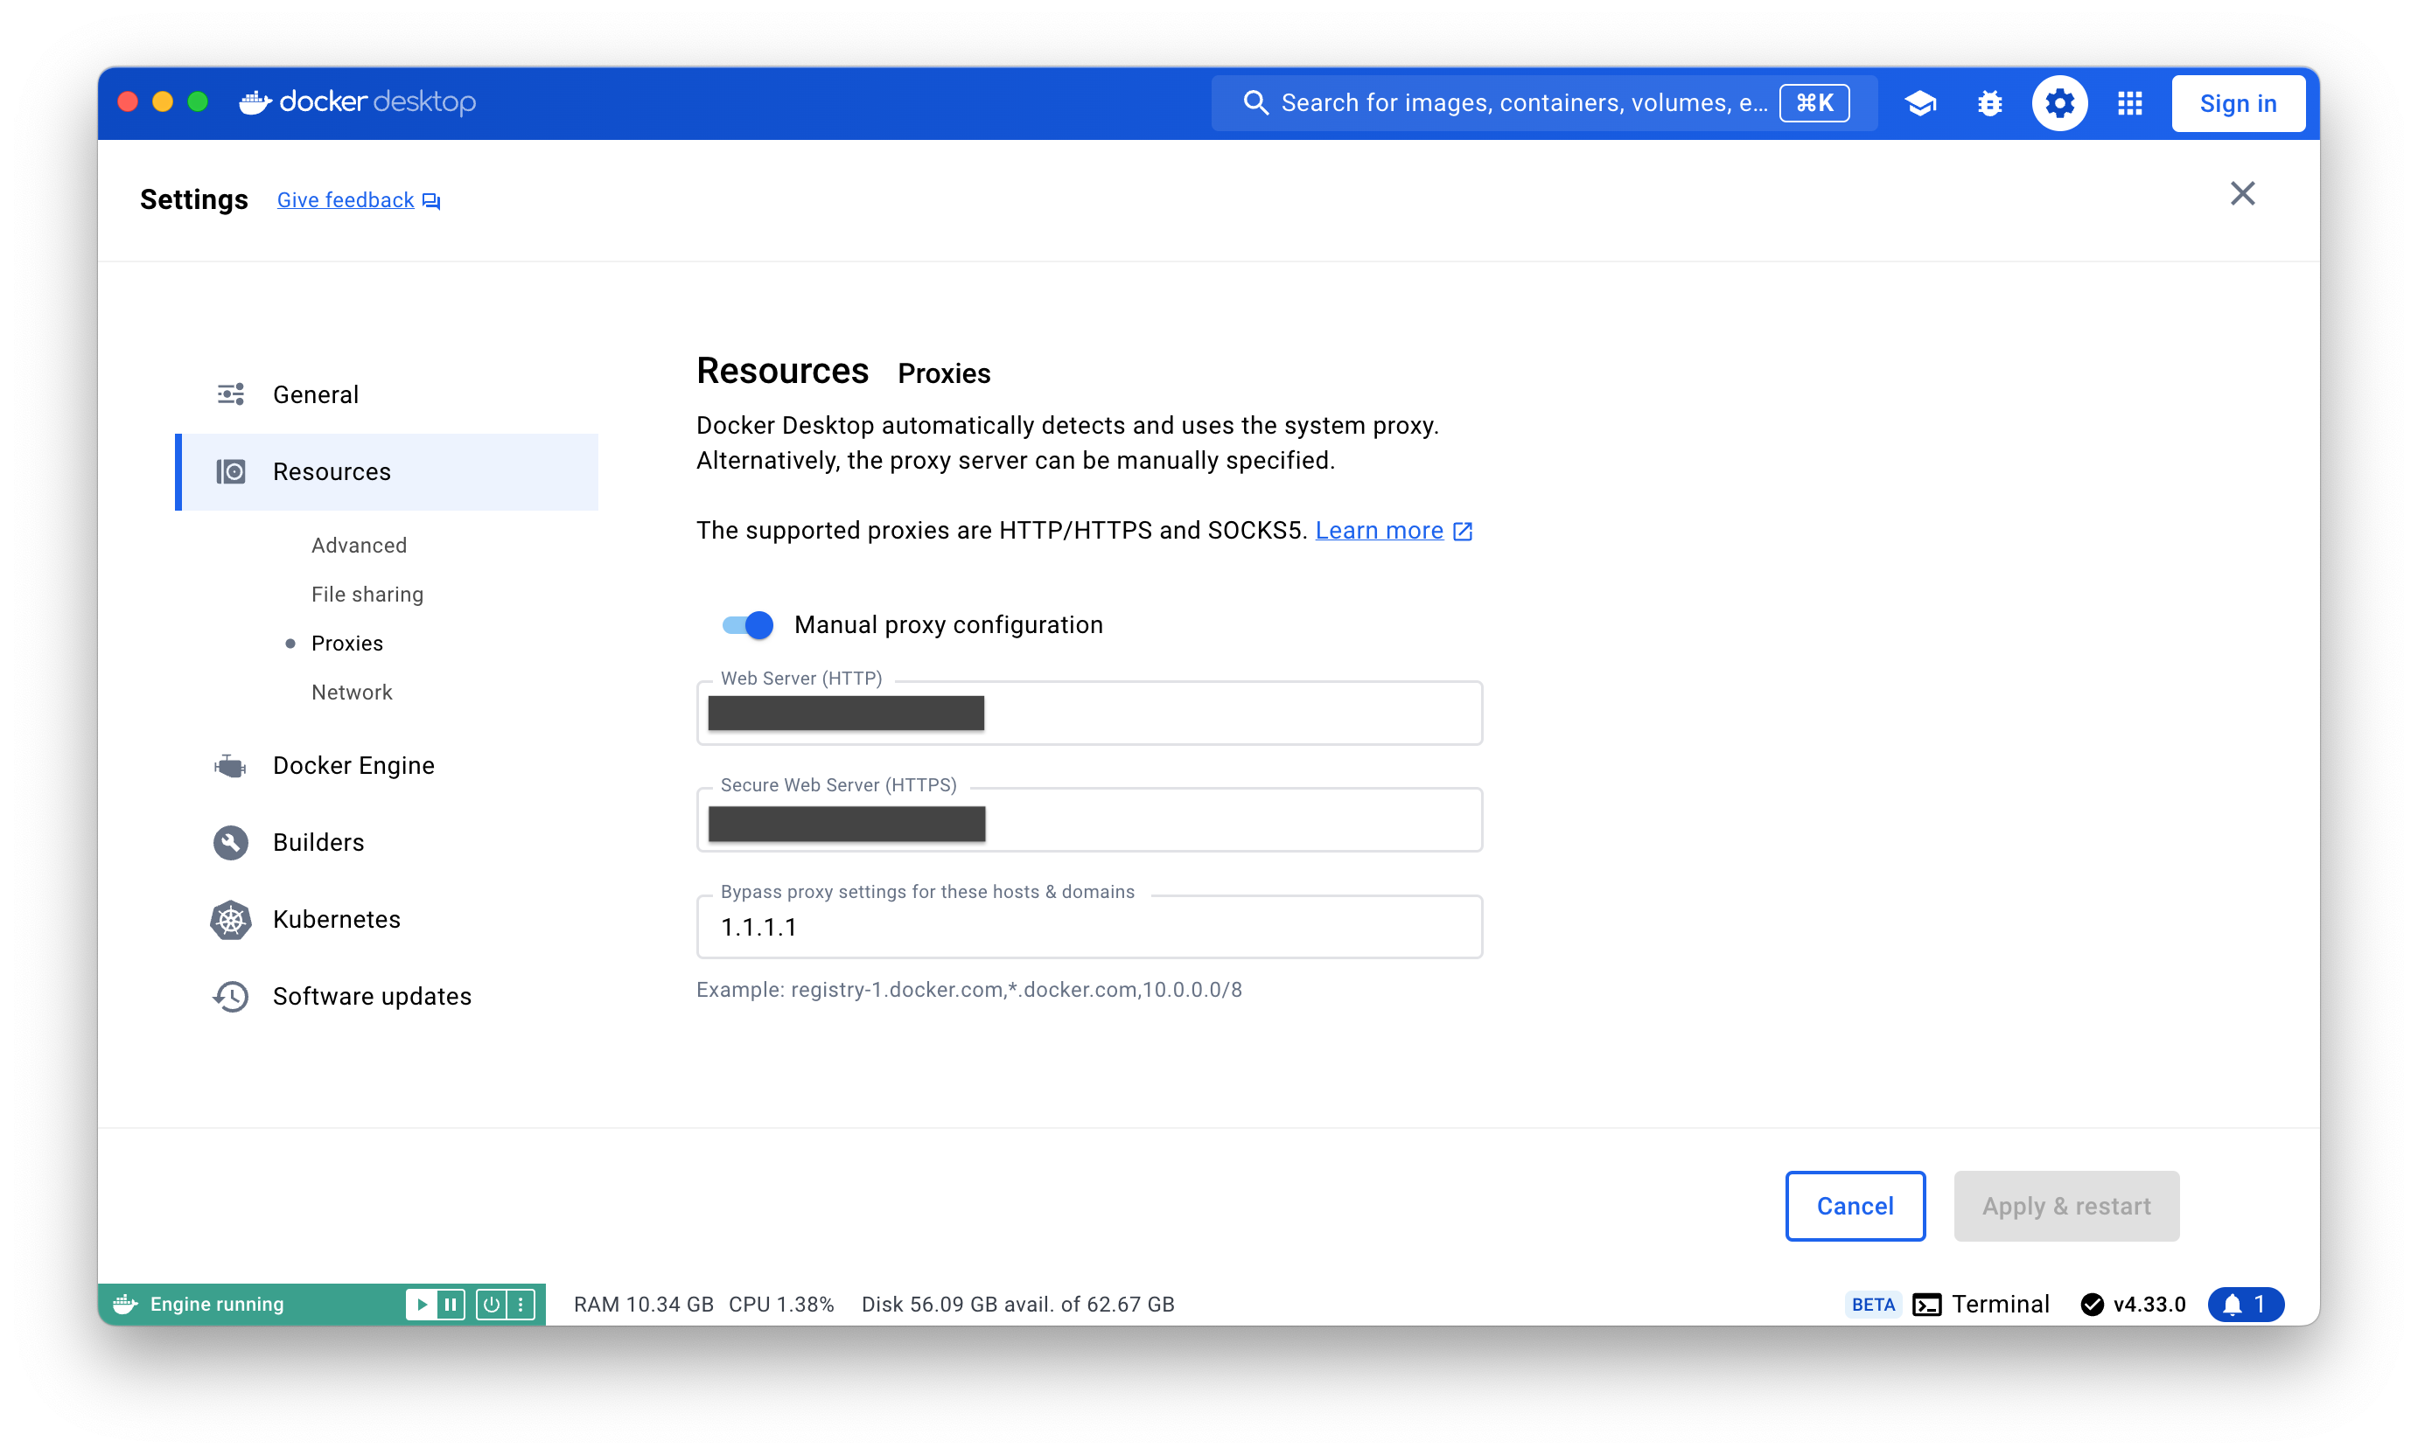Image resolution: width=2418 pixels, height=1455 pixels.
Task: Close Settings with the X icon
Action: pyautogui.click(x=2241, y=194)
